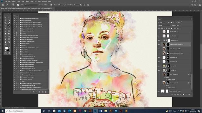Click Begin recording button in Actions panel
The height and width of the screenshot is (113, 202).
33,92
